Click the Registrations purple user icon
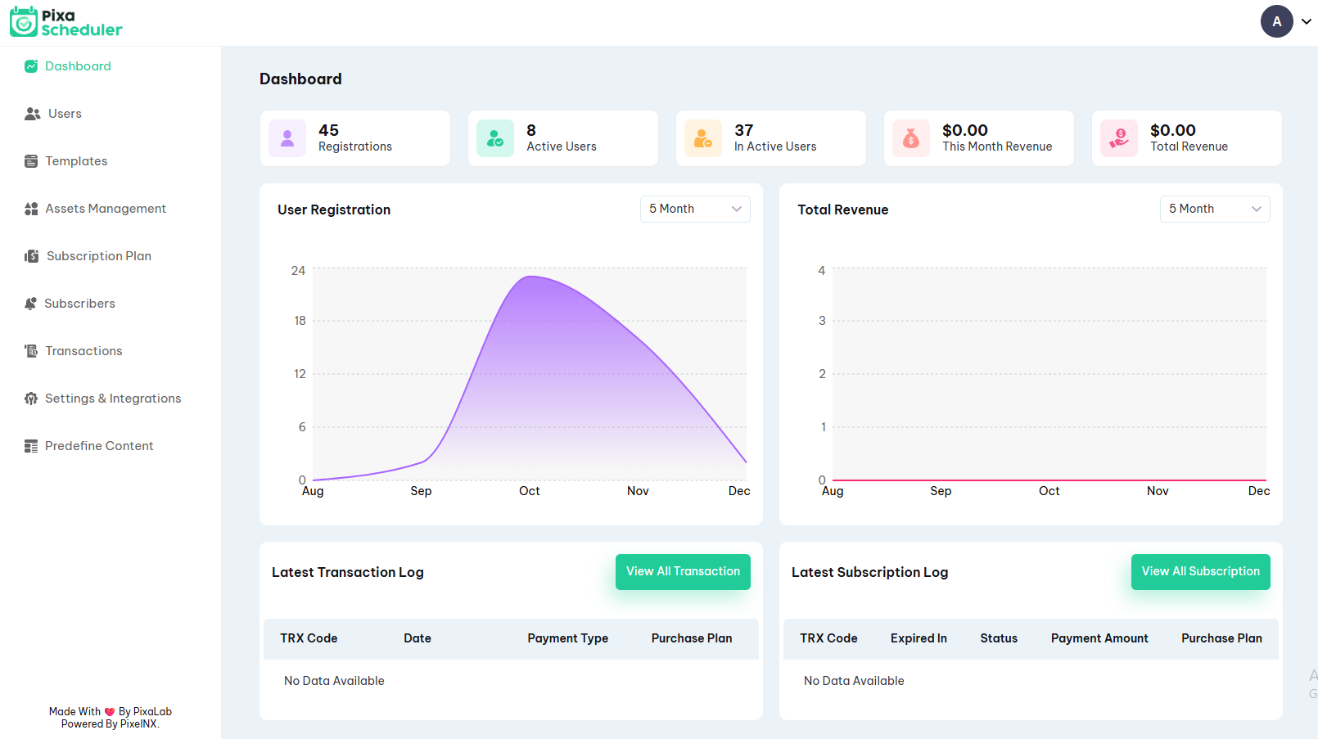This screenshot has height=739, width=1318. click(287, 138)
